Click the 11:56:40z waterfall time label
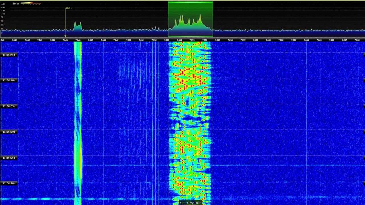The height and width of the screenshot is (205, 365). pyautogui.click(x=9, y=80)
